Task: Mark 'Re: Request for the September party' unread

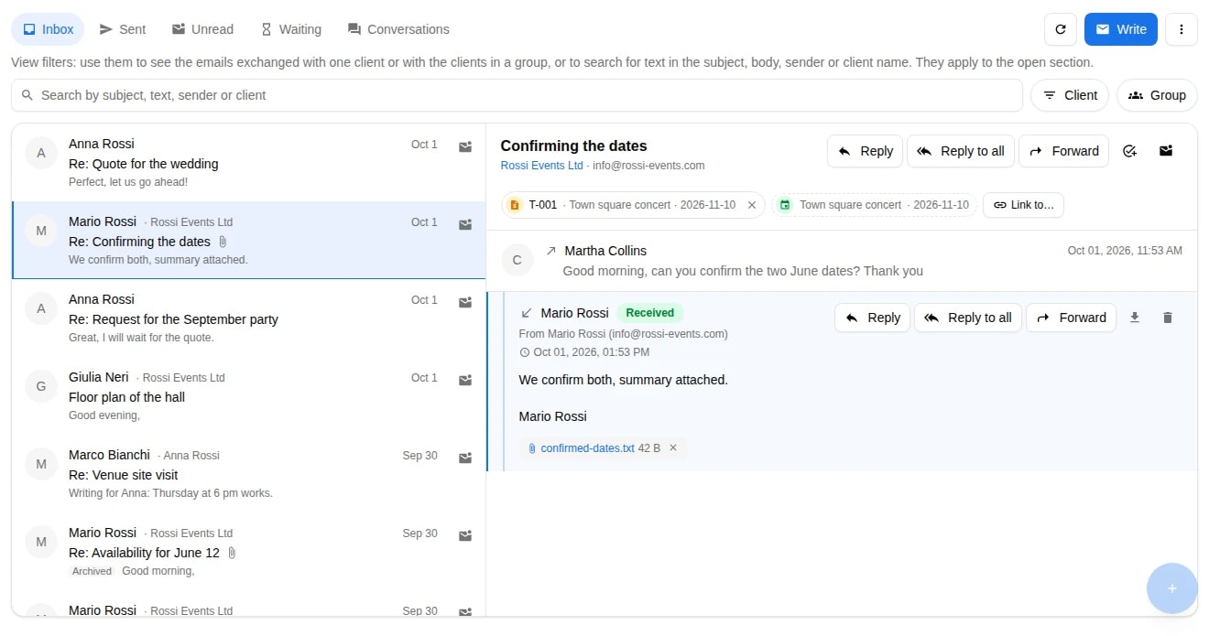Action: 465,302
